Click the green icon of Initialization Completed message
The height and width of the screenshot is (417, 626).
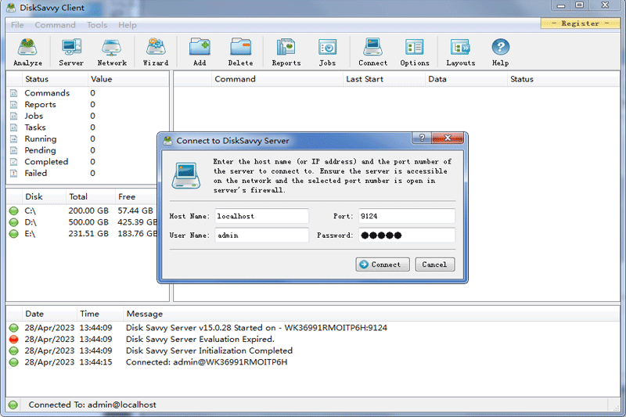click(13, 350)
